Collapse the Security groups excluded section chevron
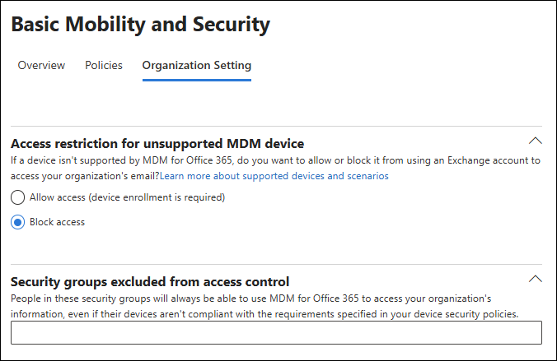The height and width of the screenshot is (361, 557). (535, 278)
